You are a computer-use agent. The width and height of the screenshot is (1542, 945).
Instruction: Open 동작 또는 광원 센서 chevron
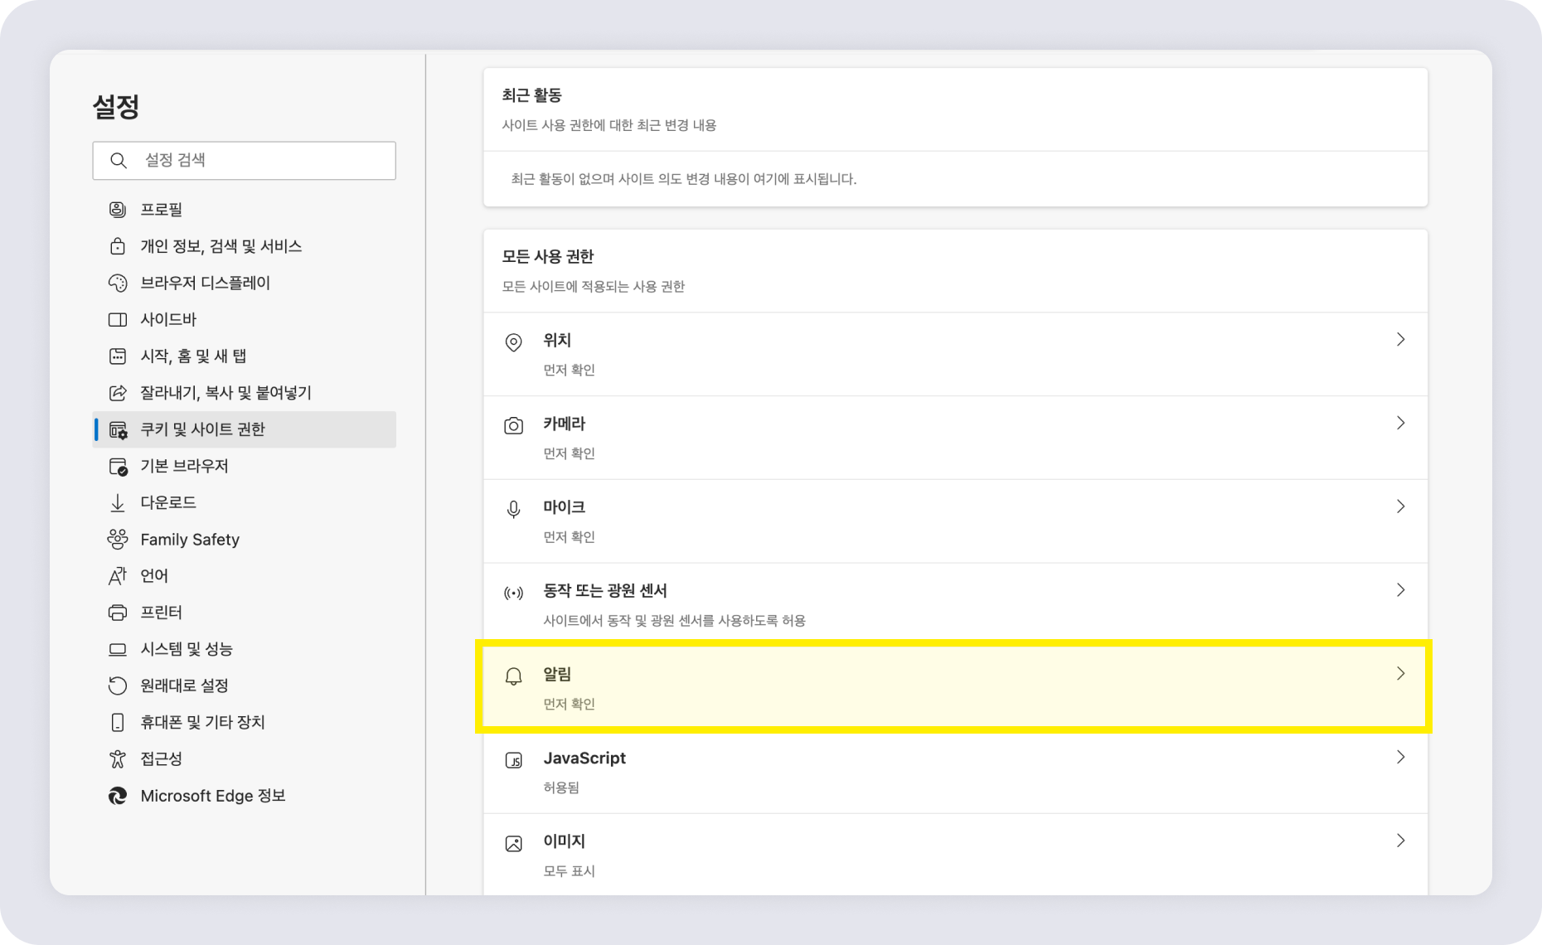1400,590
